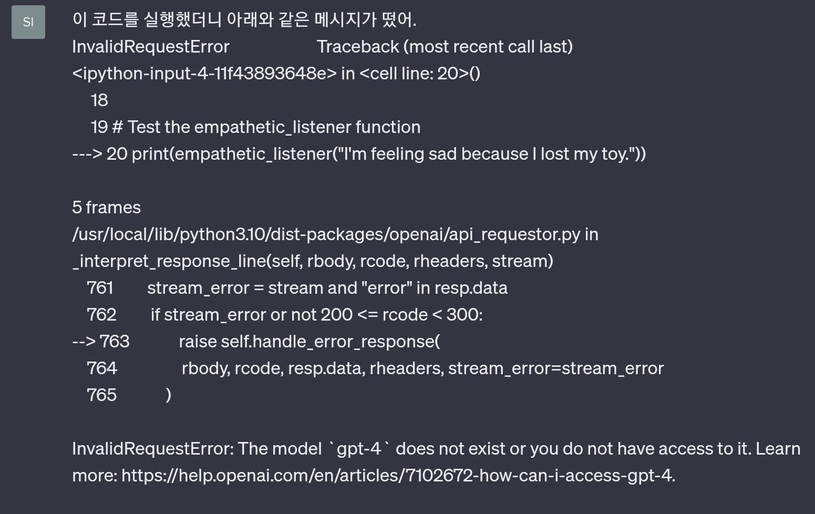This screenshot has height=514, width=815.
Task: Click the ipython-input-4-11f43893648e reference
Action: click(x=204, y=74)
